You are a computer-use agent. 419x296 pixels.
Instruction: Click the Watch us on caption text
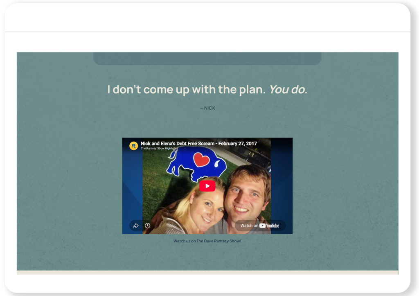pos(185,241)
